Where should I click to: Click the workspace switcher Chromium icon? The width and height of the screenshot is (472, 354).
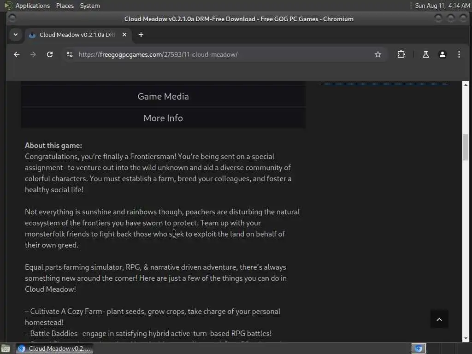pos(419,348)
